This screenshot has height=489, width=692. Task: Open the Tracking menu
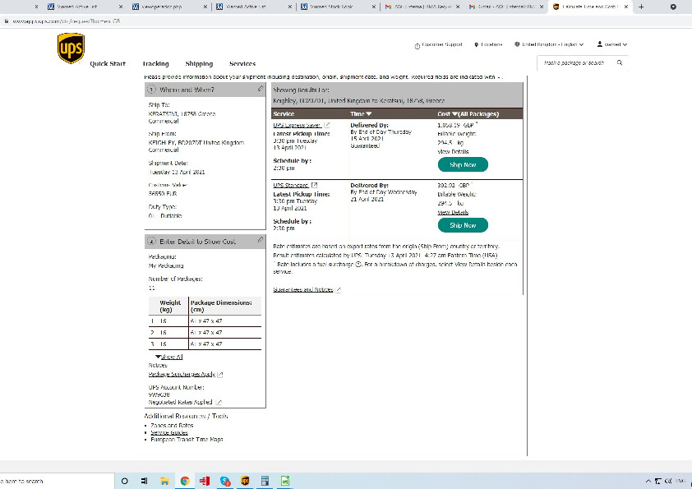point(155,63)
